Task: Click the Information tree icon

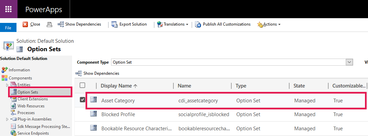Action: coord(4,70)
